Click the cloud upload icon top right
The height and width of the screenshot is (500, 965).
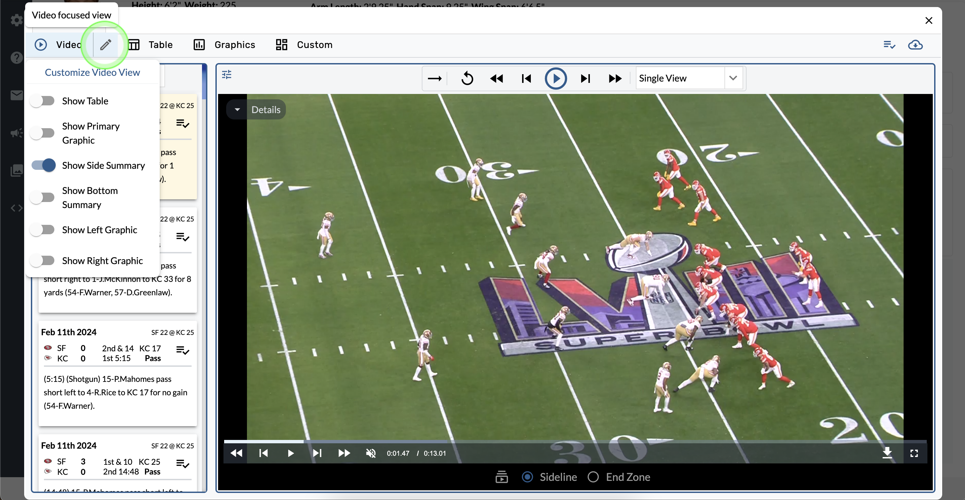(916, 45)
